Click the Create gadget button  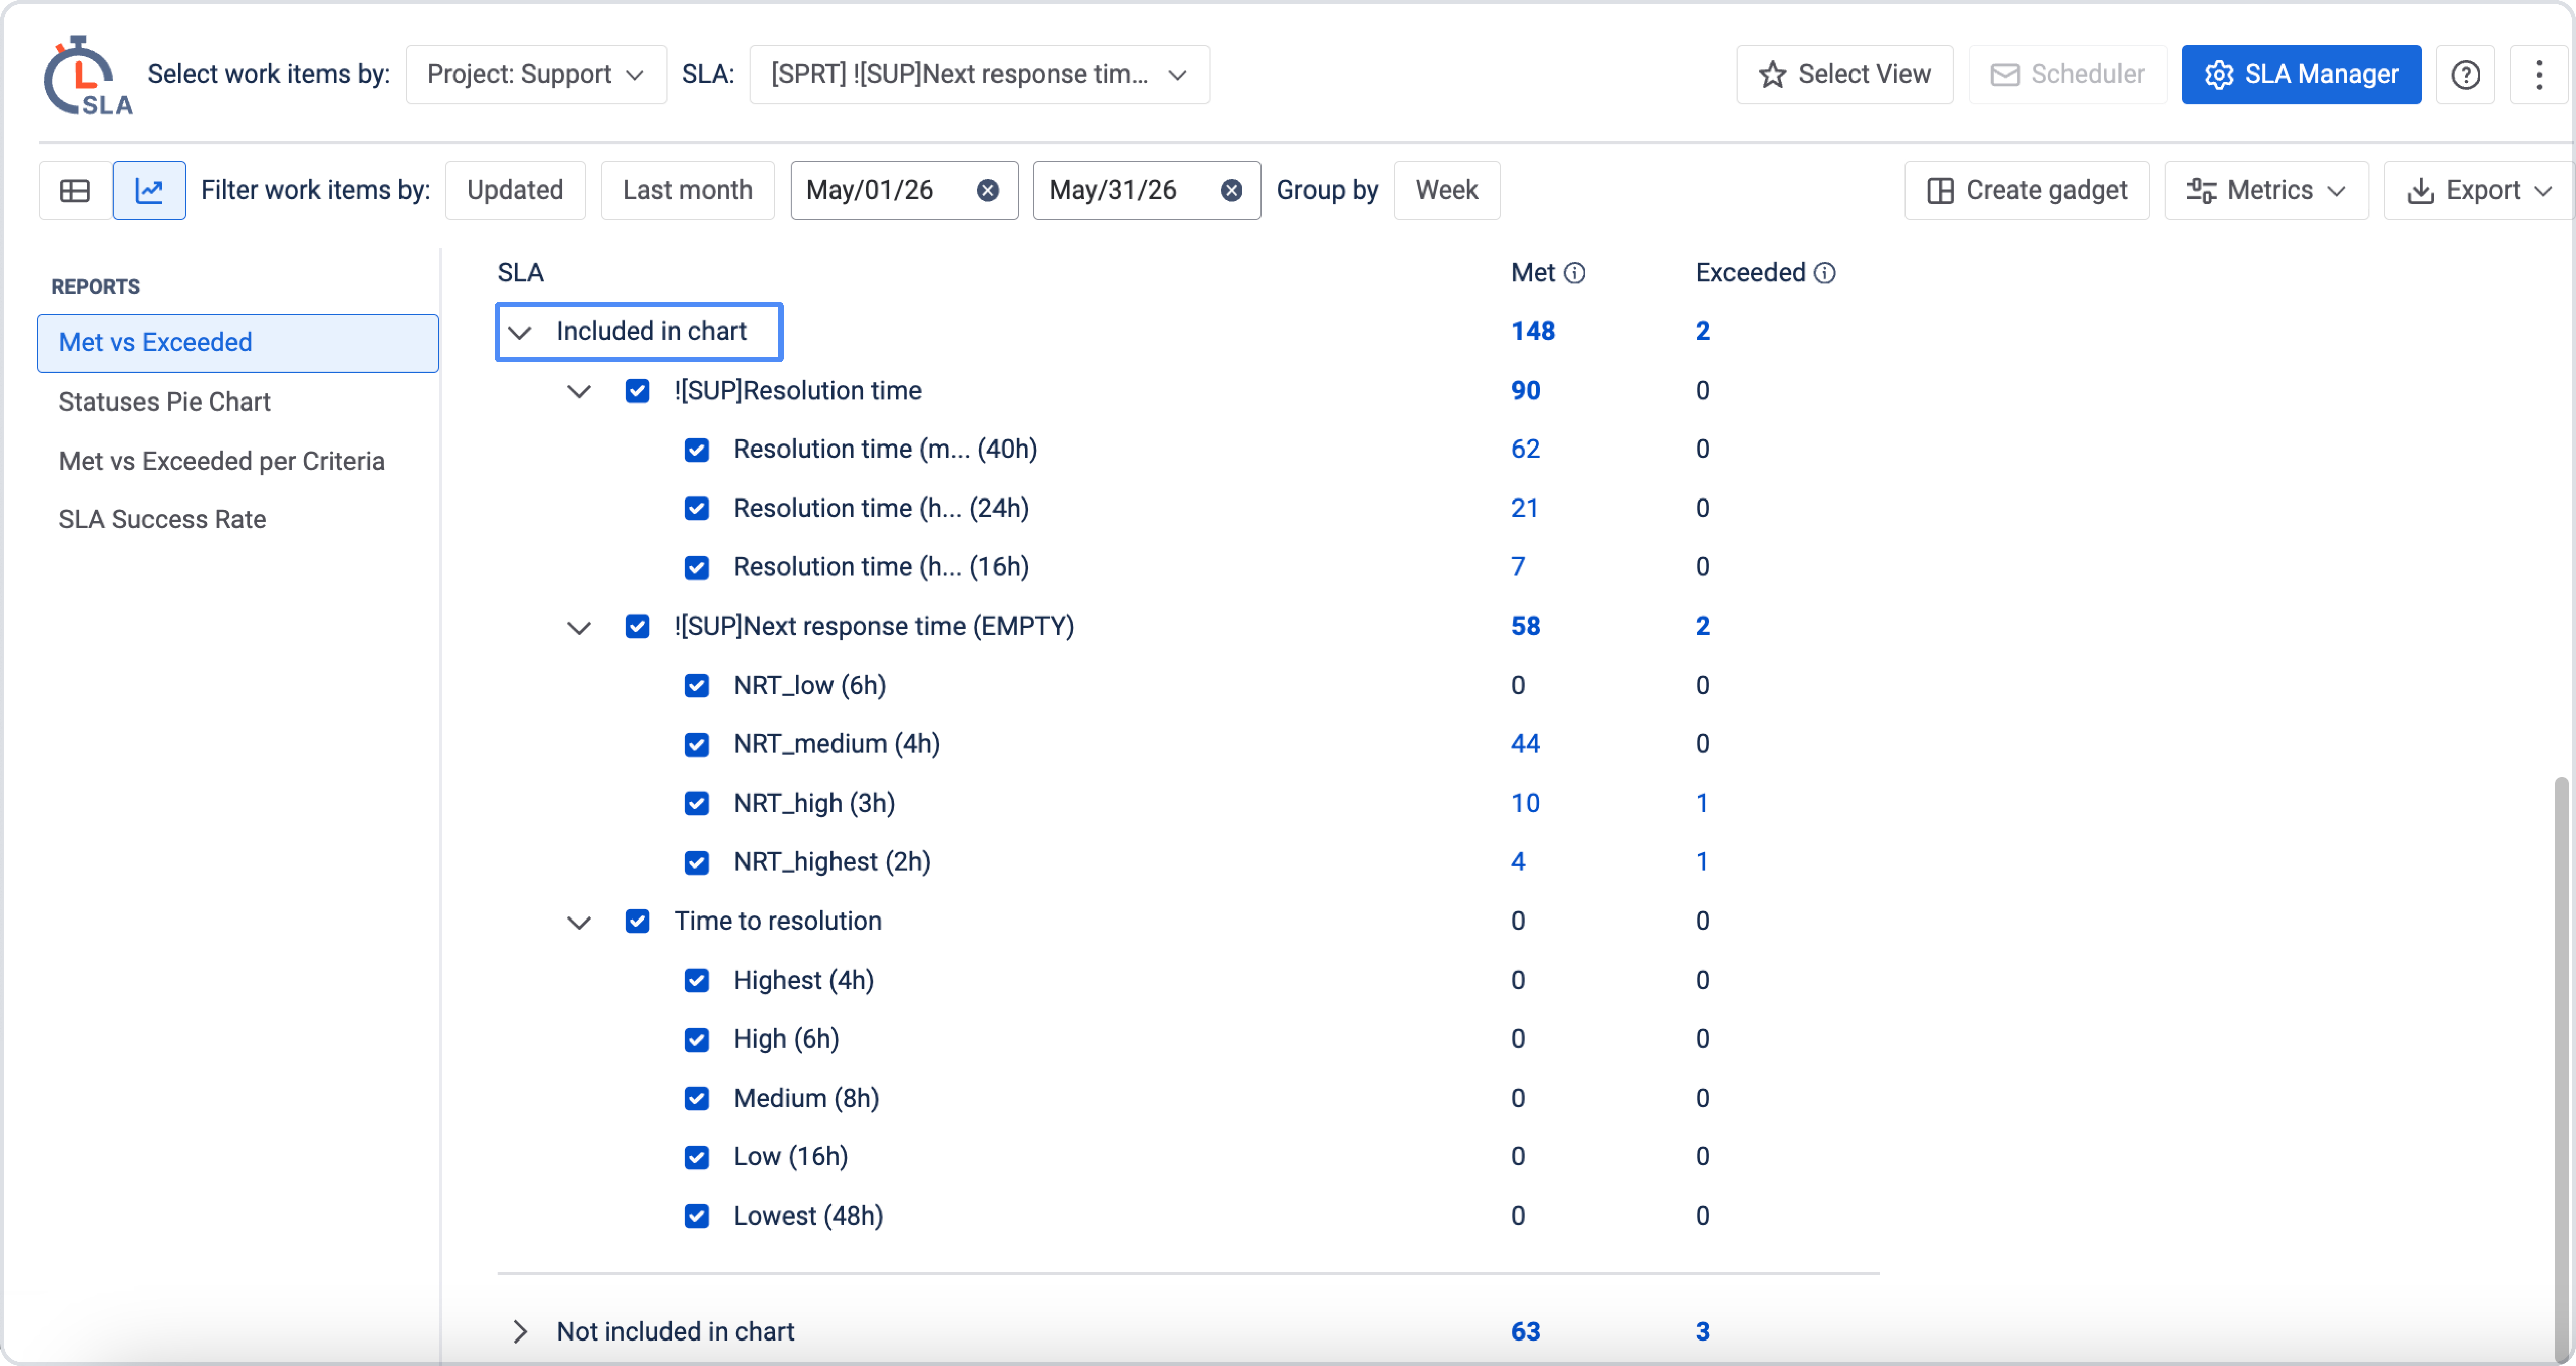[x=2027, y=190]
